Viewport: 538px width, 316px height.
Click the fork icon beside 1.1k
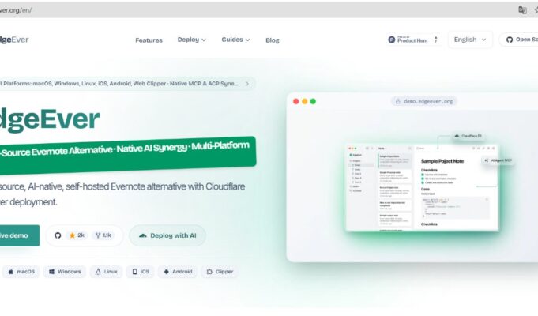pos(98,235)
